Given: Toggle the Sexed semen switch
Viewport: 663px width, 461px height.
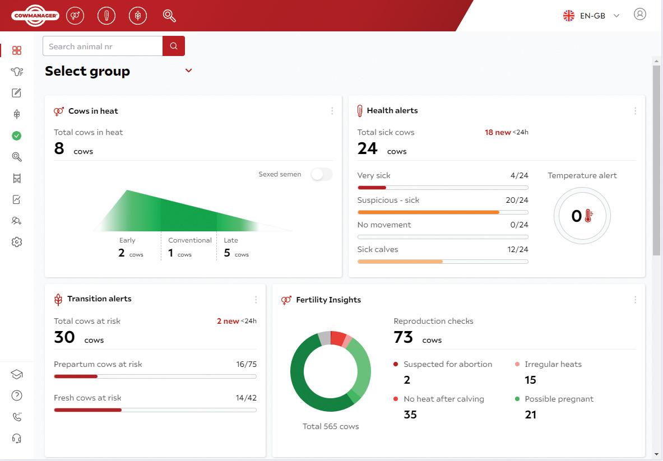Looking at the screenshot, I should [x=321, y=174].
